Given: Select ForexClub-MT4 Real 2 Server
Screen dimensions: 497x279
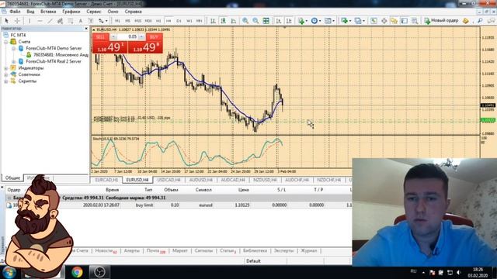Looking at the screenshot, I should coord(54,61).
